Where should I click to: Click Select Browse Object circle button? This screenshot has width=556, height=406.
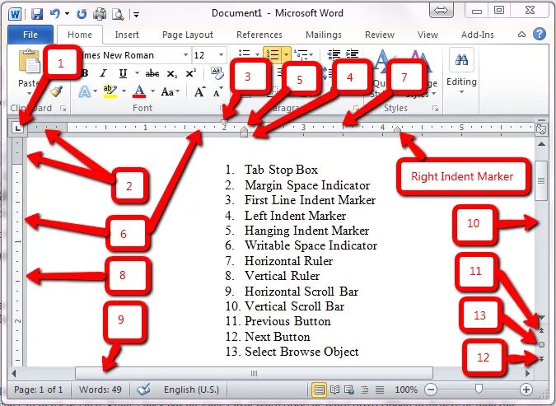tap(541, 345)
